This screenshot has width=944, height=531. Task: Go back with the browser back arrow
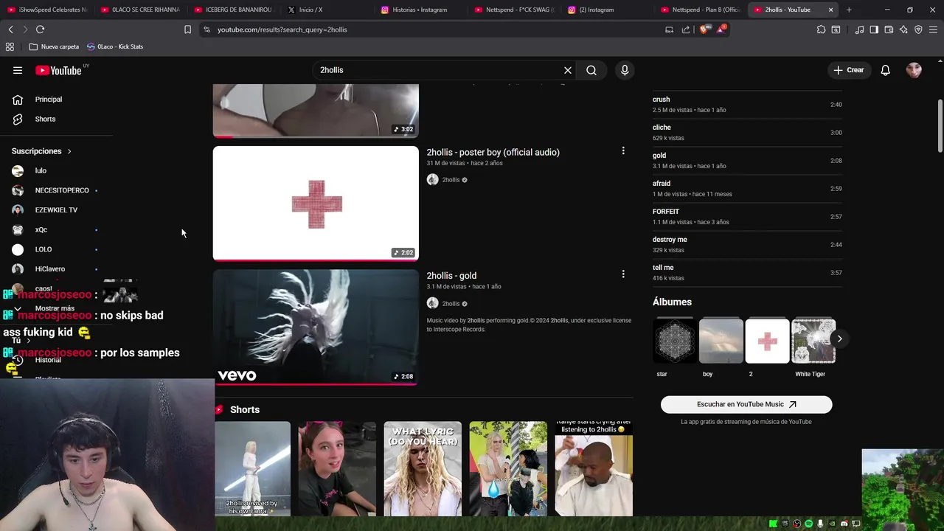(10, 29)
